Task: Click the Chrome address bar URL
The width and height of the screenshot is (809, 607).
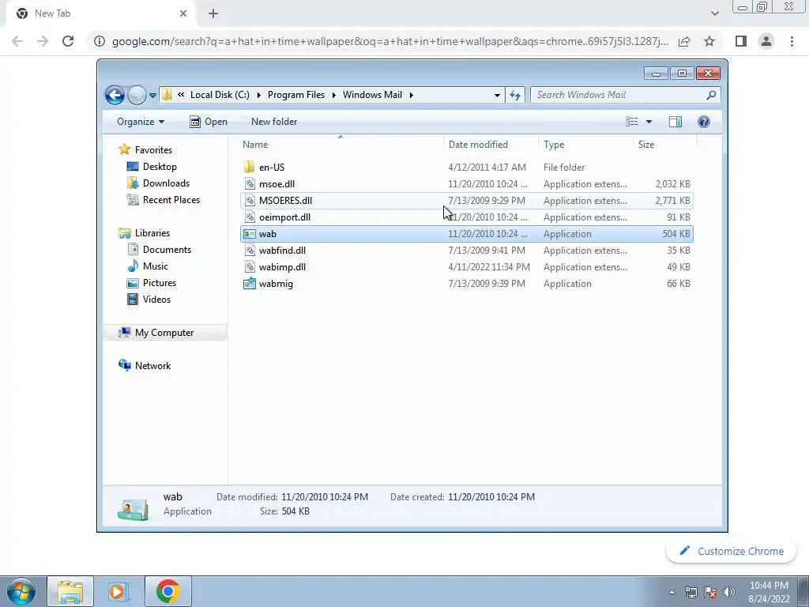Action: pyautogui.click(x=390, y=41)
